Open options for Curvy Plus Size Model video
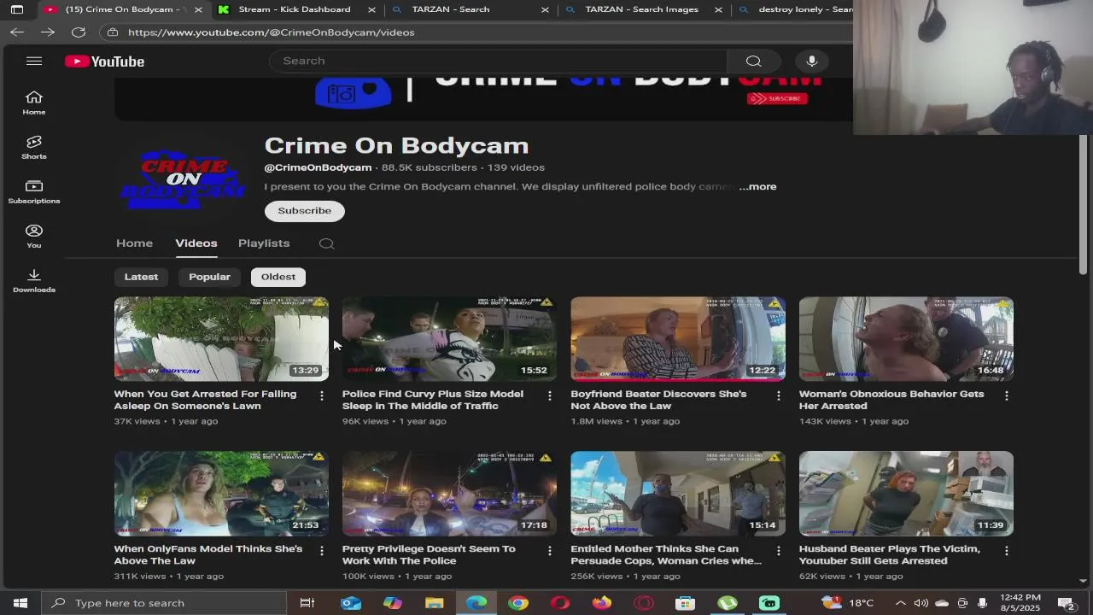The height and width of the screenshot is (615, 1093). [550, 395]
